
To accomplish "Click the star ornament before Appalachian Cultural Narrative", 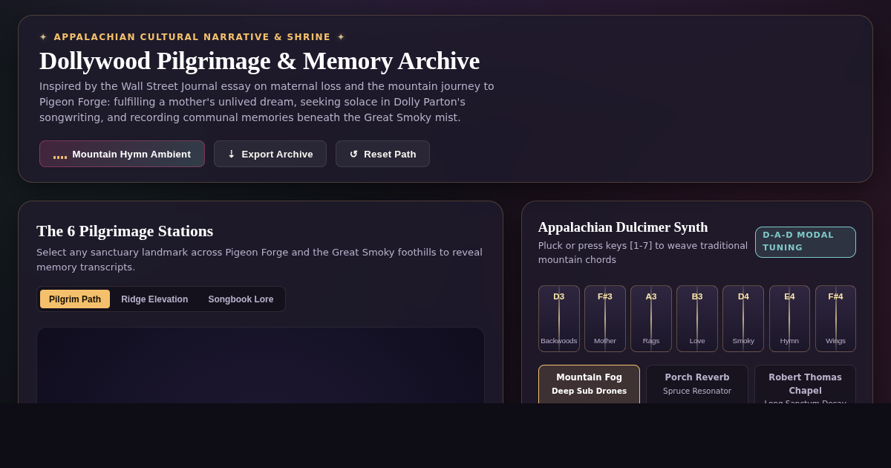I will 43,37.
